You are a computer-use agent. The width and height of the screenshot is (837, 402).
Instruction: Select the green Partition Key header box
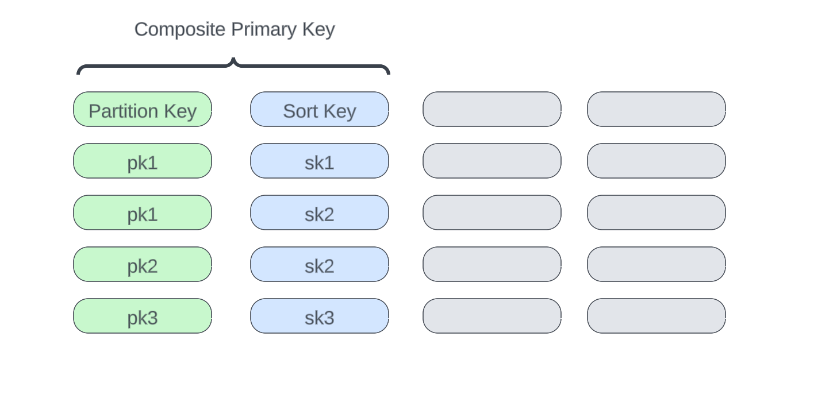143,109
